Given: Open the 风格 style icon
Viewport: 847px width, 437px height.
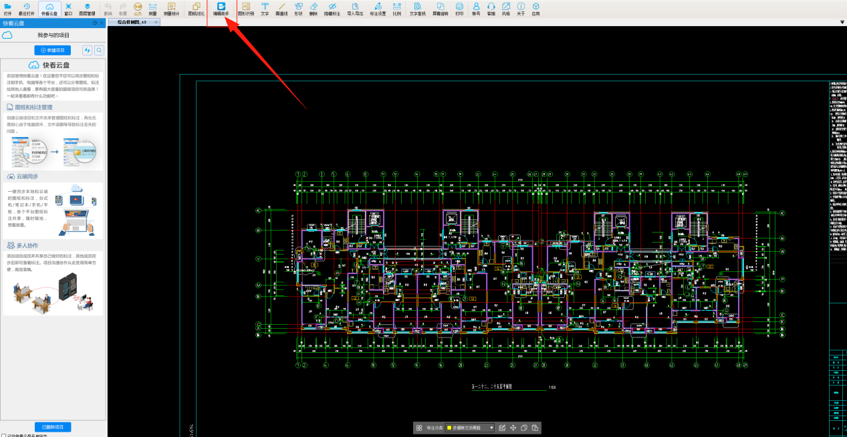Looking at the screenshot, I should pos(506,9).
